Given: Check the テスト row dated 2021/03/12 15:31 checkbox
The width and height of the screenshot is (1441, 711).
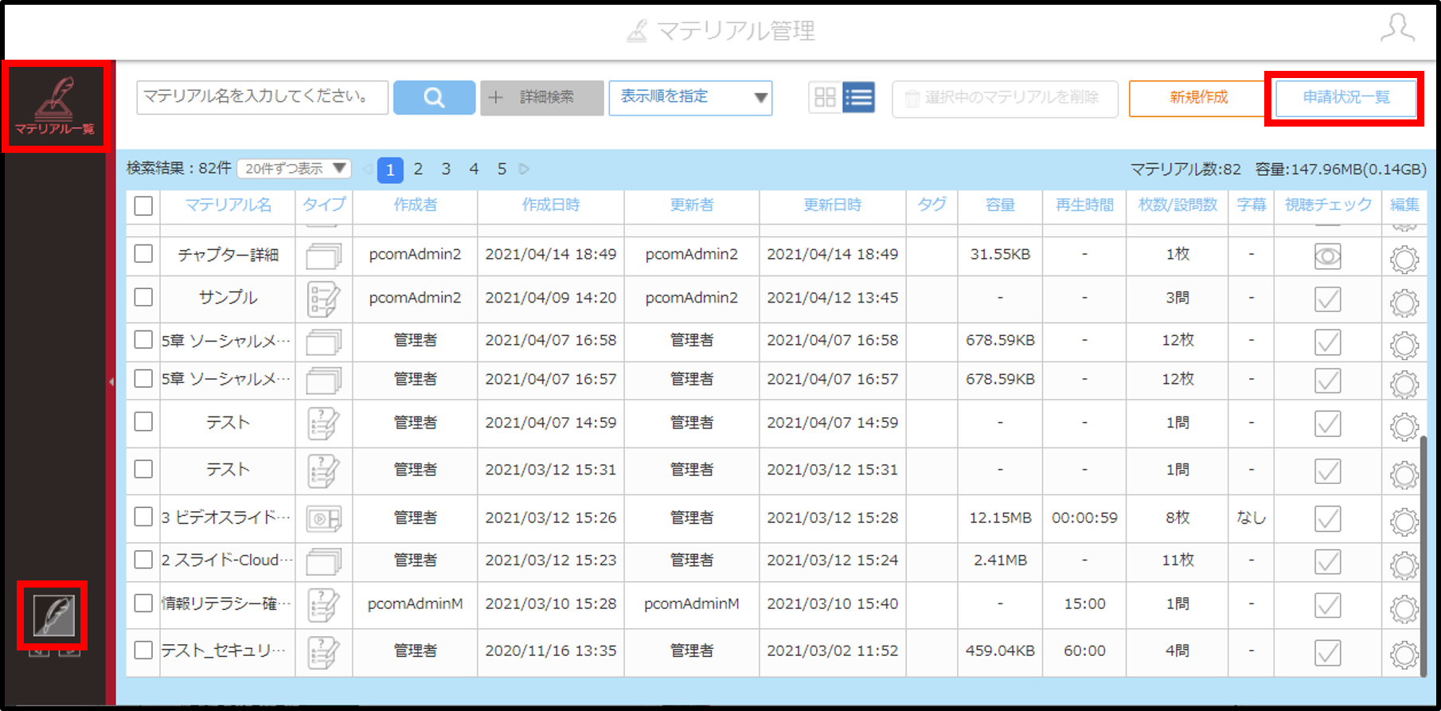Looking at the screenshot, I should (143, 469).
